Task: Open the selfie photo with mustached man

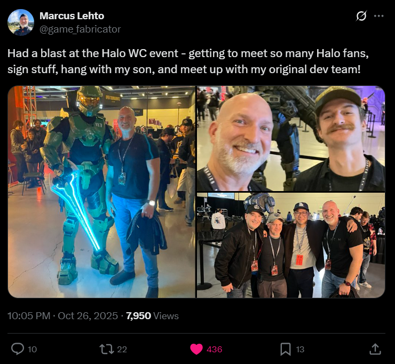Action: pyautogui.click(x=291, y=138)
